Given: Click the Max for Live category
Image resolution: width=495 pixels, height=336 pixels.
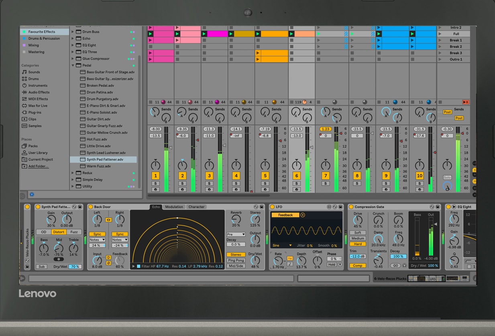Looking at the screenshot, I should [x=37, y=106].
